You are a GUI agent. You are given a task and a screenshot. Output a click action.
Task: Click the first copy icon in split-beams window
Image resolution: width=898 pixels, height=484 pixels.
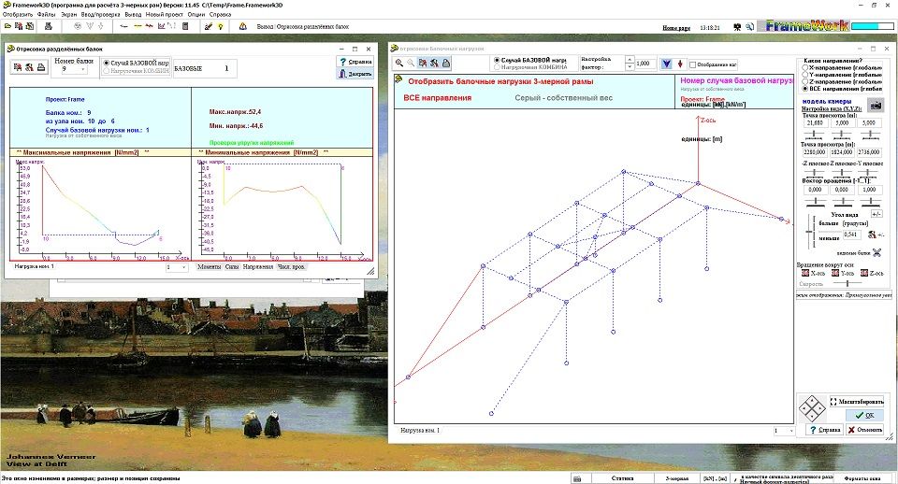18,67
